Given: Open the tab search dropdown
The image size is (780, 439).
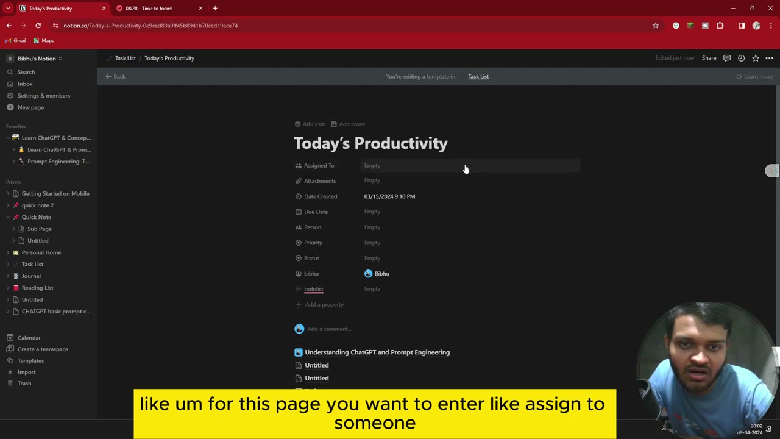Looking at the screenshot, I should [x=8, y=9].
